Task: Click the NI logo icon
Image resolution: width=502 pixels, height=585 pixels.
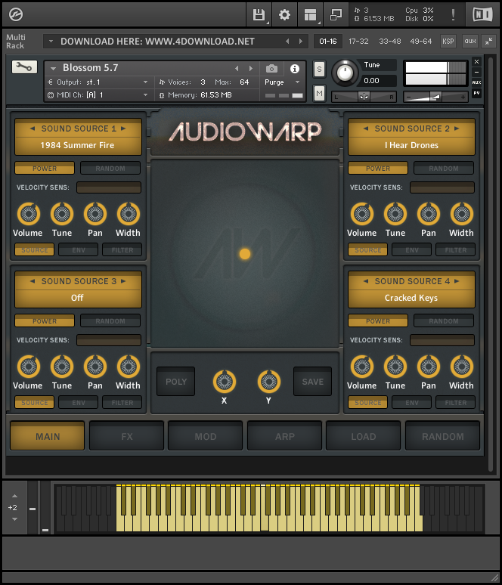Action: click(x=482, y=15)
